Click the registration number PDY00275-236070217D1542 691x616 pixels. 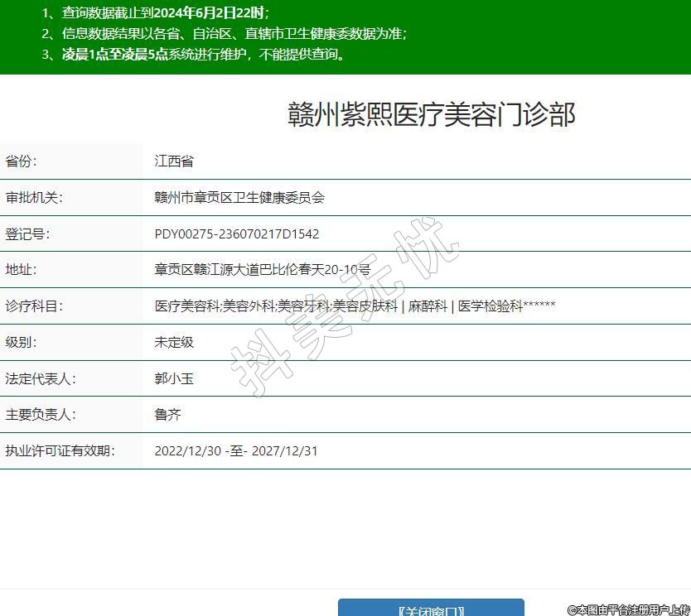point(236,234)
